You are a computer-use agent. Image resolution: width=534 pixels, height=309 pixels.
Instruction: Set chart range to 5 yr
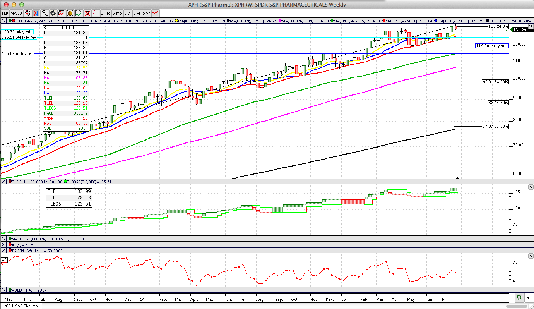pyautogui.click(x=146, y=13)
